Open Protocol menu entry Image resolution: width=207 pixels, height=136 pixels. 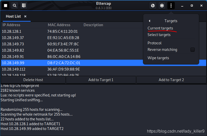(154, 43)
